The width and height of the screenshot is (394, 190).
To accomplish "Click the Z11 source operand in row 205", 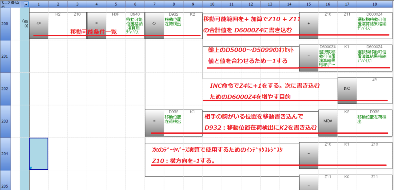I will point(328,177).
